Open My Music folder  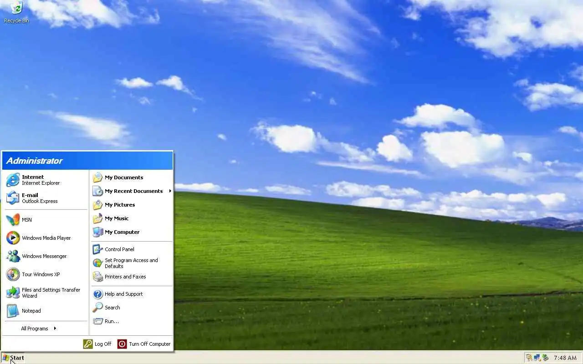132,218
